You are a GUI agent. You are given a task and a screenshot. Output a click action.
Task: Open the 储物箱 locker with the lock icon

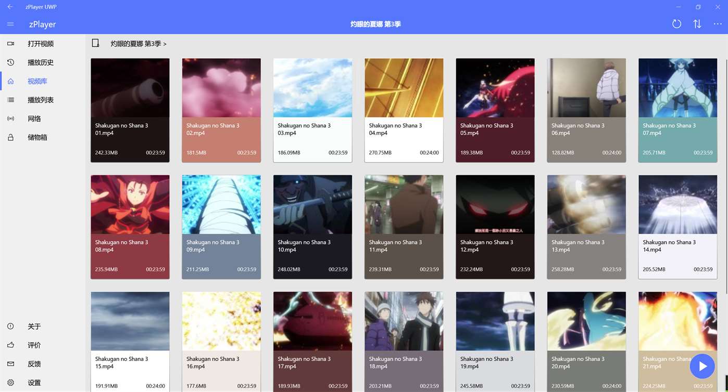coord(10,137)
